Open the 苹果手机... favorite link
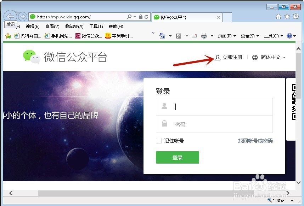304x206 pixels. tap(119, 36)
